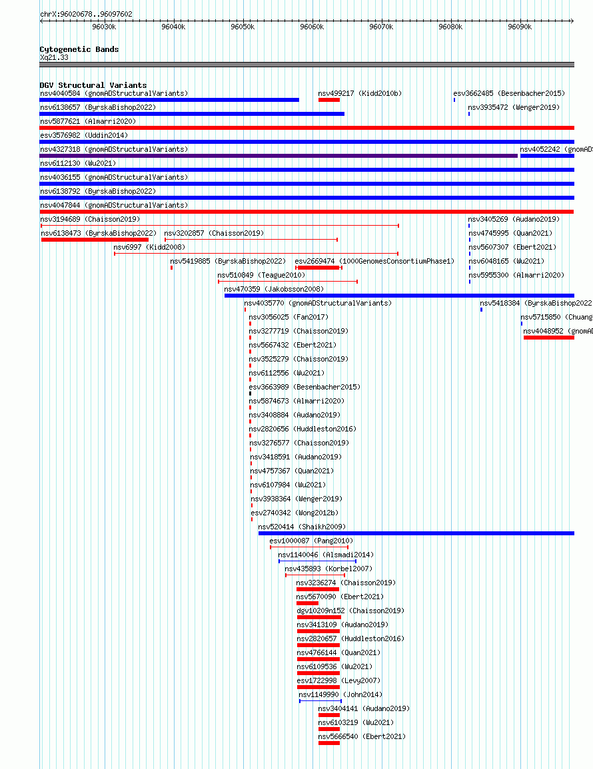This screenshot has height=769, width=593.
Task: Select the nsv4035770 gnomADStructuralVariants label
Action: coord(318,303)
